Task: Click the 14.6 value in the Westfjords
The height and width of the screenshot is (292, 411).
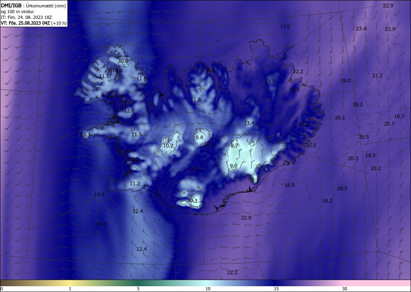Action: (x=117, y=70)
